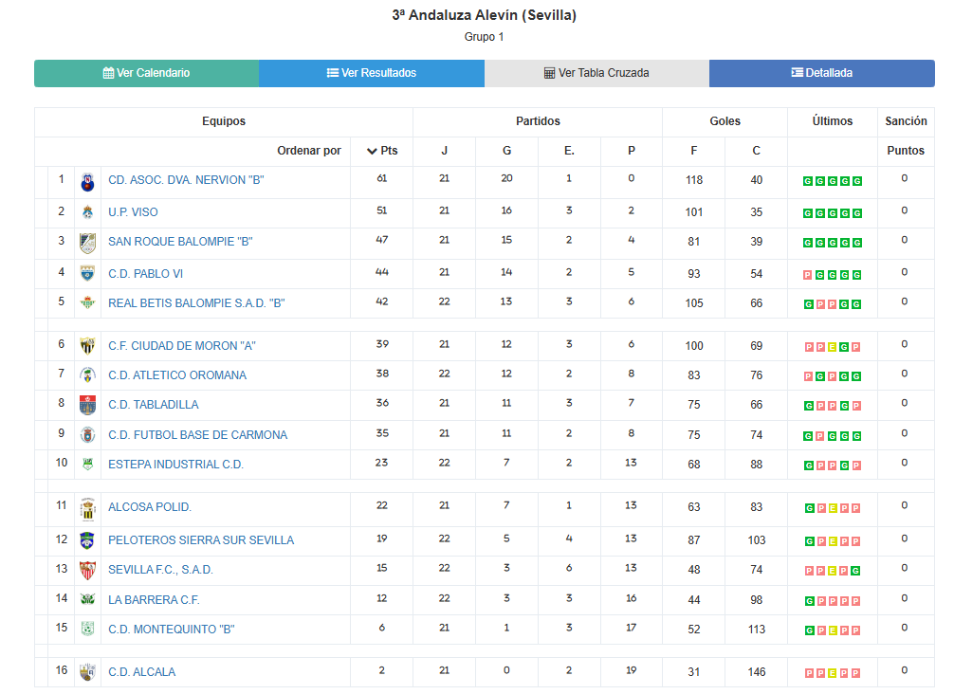
Task: Sort by goals C column header
Action: 756,151
